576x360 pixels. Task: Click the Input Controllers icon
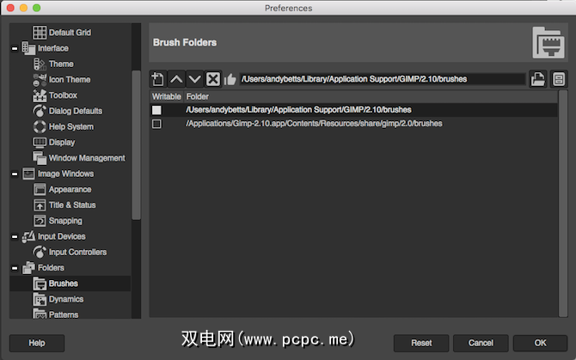click(x=40, y=252)
